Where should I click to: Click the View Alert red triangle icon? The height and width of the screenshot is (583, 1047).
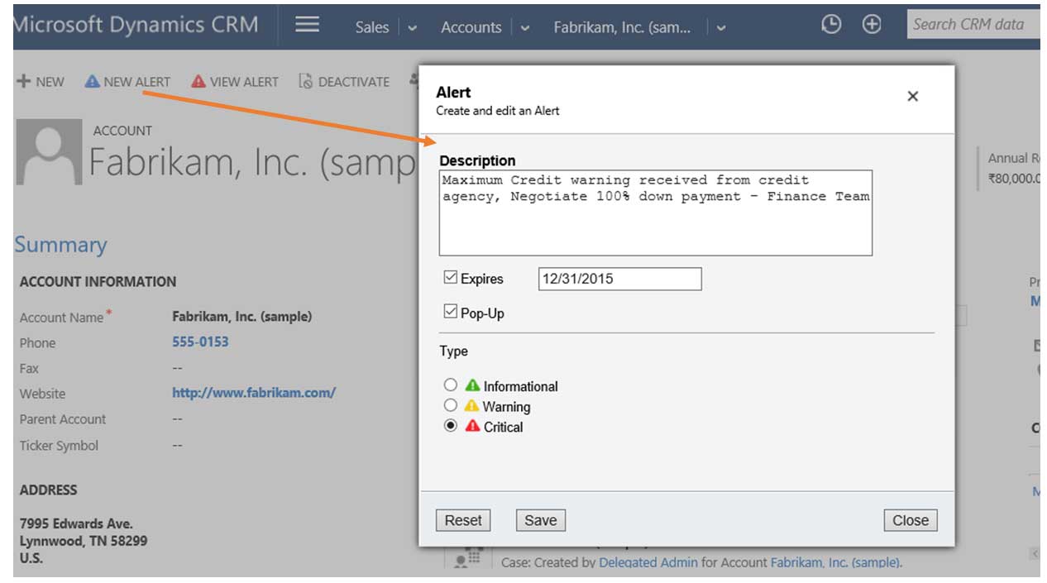click(x=198, y=82)
